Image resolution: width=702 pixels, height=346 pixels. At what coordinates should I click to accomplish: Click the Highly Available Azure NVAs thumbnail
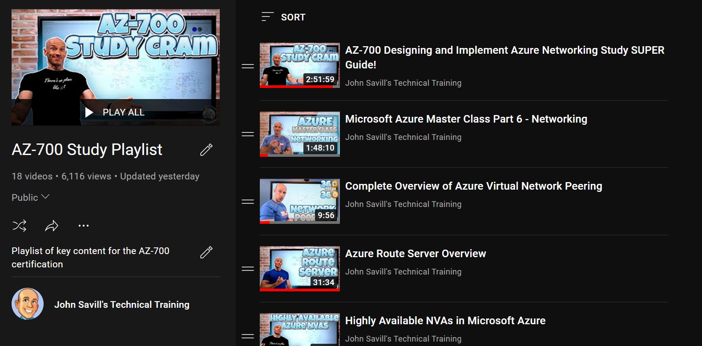300,330
